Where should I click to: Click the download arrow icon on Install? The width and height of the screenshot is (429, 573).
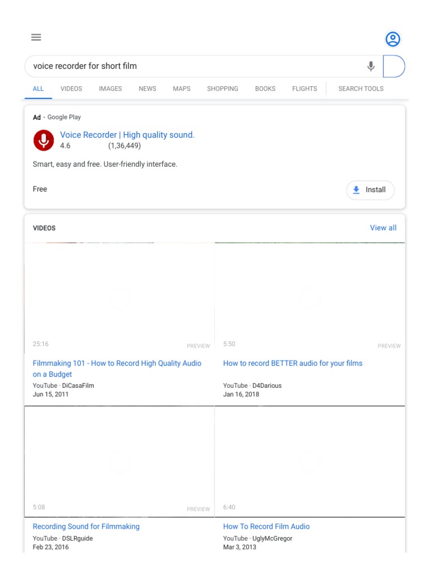(356, 190)
